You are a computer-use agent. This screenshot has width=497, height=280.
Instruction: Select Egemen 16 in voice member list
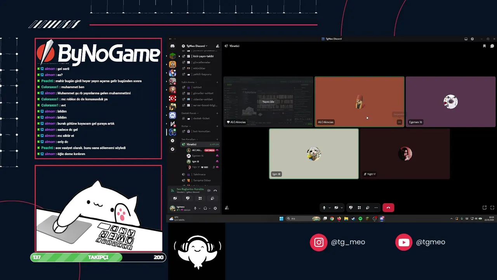[x=202, y=156]
